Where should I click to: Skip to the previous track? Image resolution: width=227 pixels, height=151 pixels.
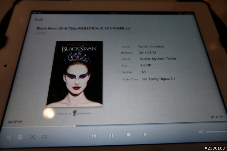[94, 136]
